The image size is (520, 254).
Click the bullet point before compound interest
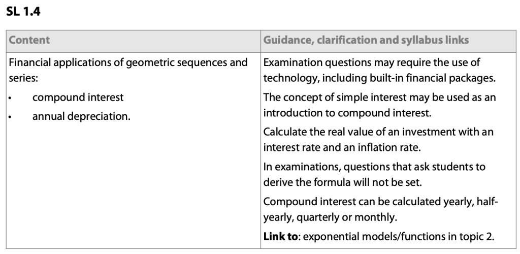(11, 98)
